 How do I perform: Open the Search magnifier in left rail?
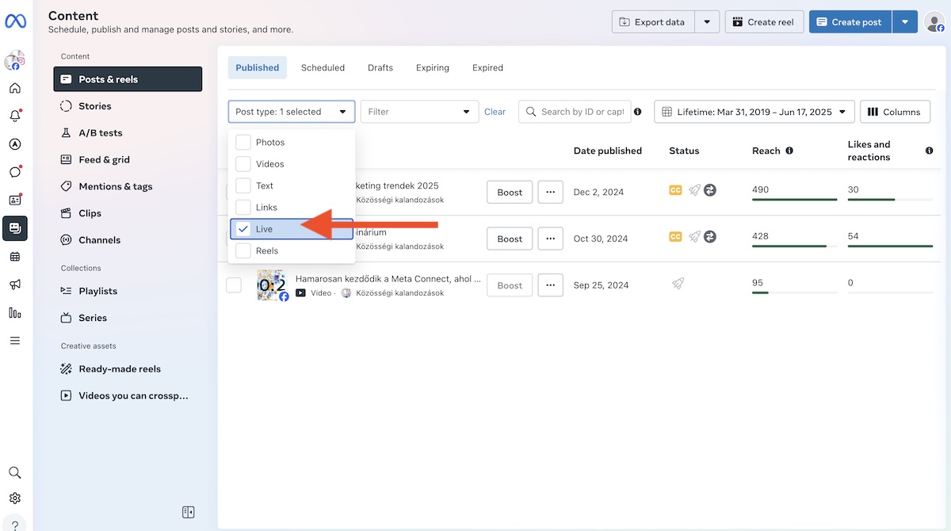click(15, 472)
